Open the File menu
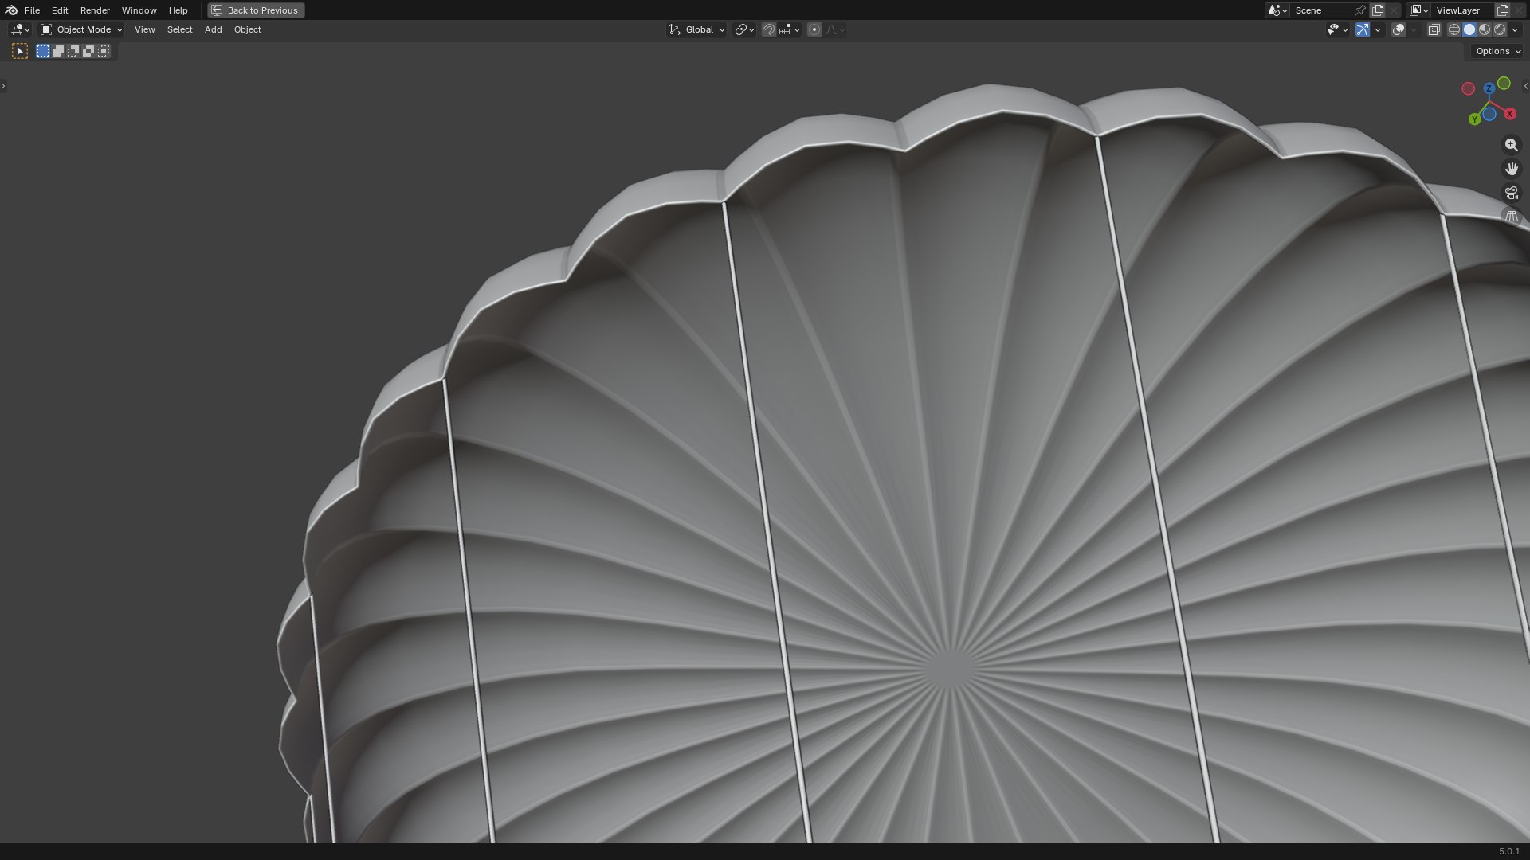1530x860 pixels. point(32,10)
